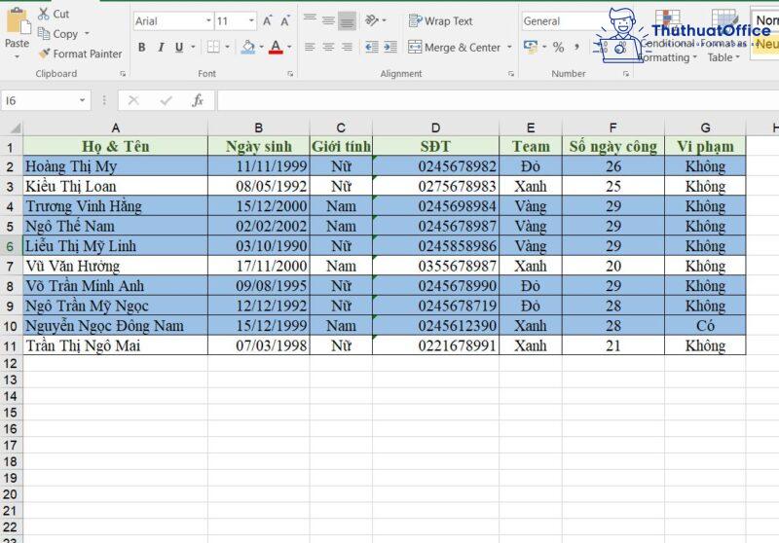
Task: Click cell '0275678983'
Action: (435, 186)
